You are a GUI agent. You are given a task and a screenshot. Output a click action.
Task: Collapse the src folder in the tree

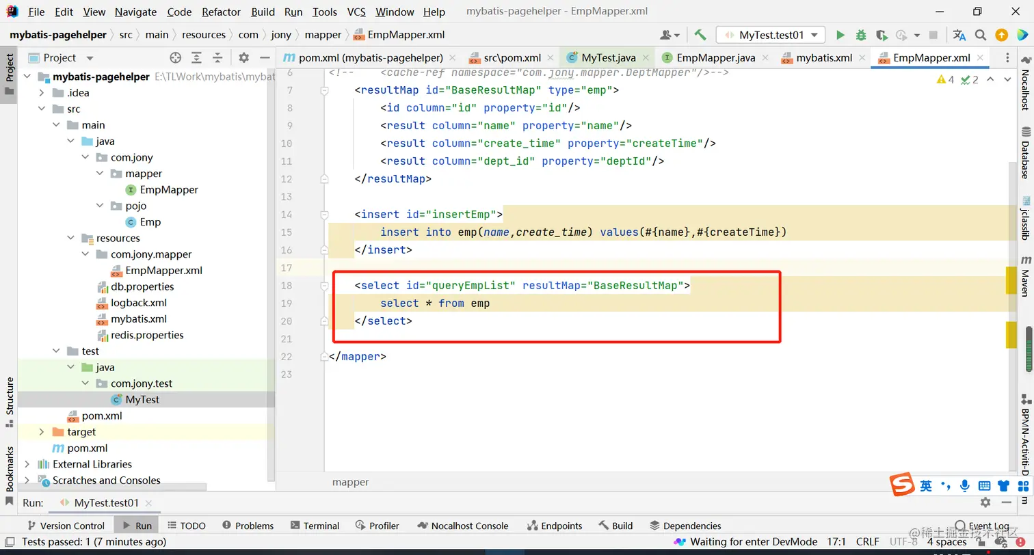coord(42,109)
